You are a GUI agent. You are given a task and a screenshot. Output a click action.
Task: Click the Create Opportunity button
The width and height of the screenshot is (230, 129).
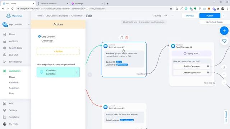coord(192,72)
